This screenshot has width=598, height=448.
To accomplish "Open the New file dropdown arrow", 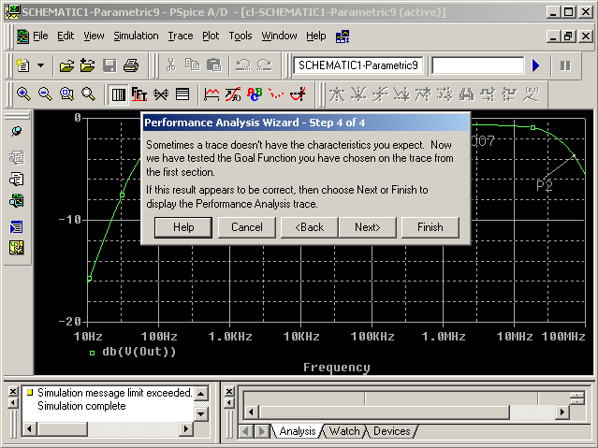I will (40, 65).
